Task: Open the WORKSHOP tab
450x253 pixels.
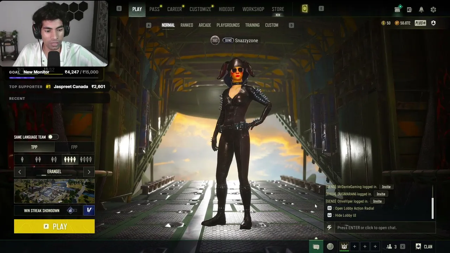Action: click(x=253, y=9)
